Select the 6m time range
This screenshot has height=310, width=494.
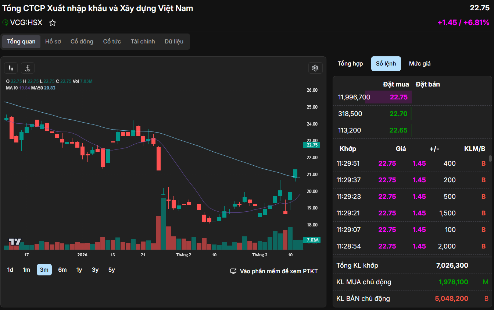pos(62,270)
